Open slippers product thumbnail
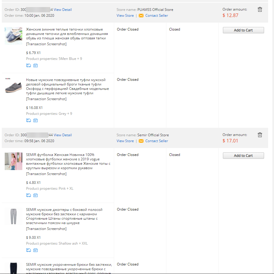Image resolution: width=274 pixels, height=274 pixels. click(13, 36)
